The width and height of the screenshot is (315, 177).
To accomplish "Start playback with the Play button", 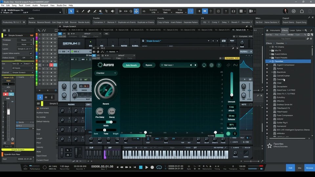I will pyautogui.click(x=147, y=167).
